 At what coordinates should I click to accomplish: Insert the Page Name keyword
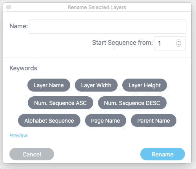click(105, 121)
